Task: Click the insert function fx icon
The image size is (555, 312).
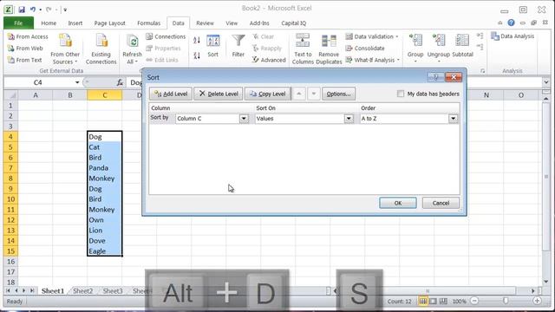Action: pyautogui.click(x=120, y=82)
